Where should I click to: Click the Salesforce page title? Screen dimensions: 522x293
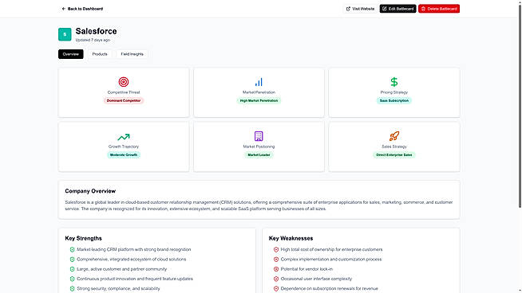[96, 31]
